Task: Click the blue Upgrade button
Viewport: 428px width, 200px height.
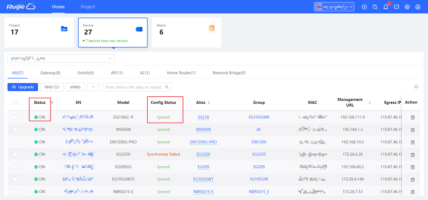Action: (x=23, y=87)
